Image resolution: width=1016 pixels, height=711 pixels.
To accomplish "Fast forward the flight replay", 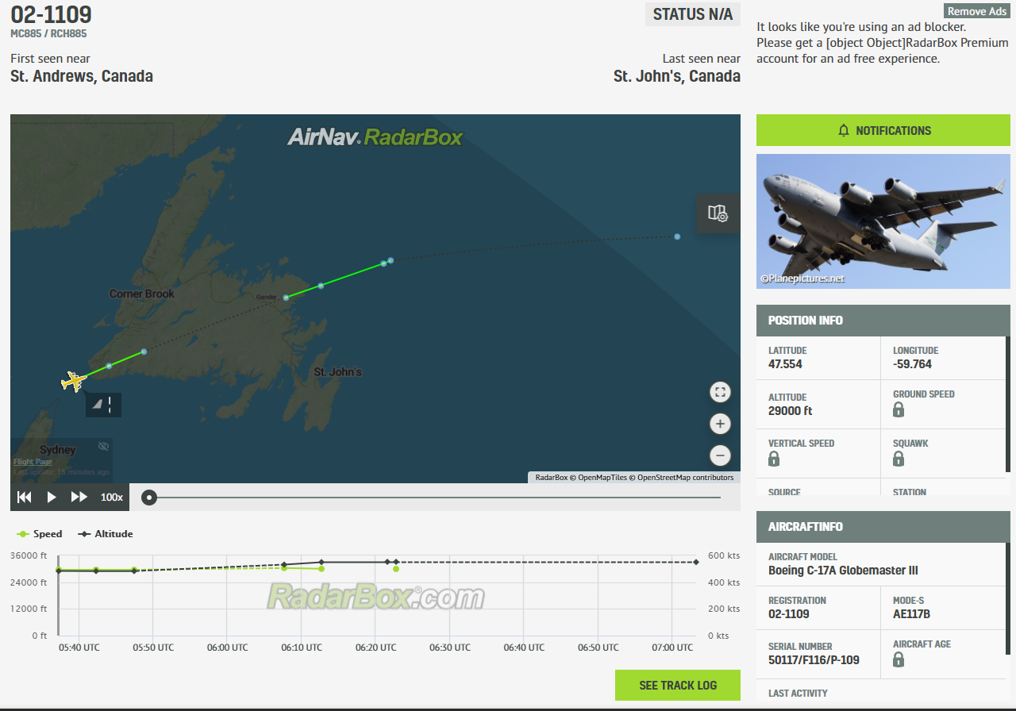I will tap(79, 497).
